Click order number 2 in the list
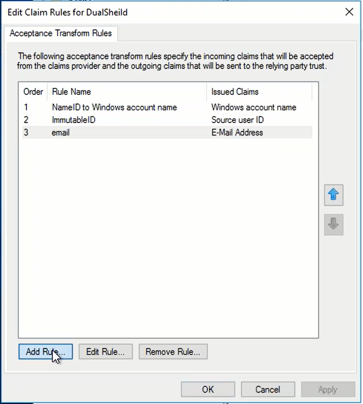 pyautogui.click(x=26, y=120)
